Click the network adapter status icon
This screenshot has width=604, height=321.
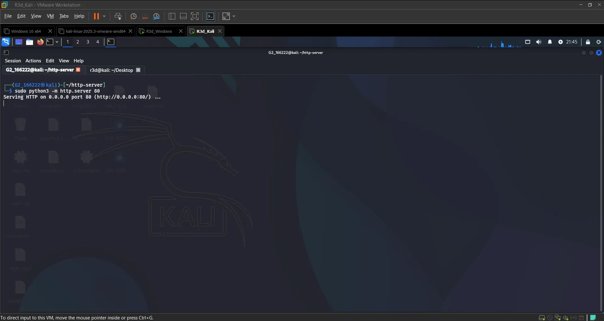[558, 318]
